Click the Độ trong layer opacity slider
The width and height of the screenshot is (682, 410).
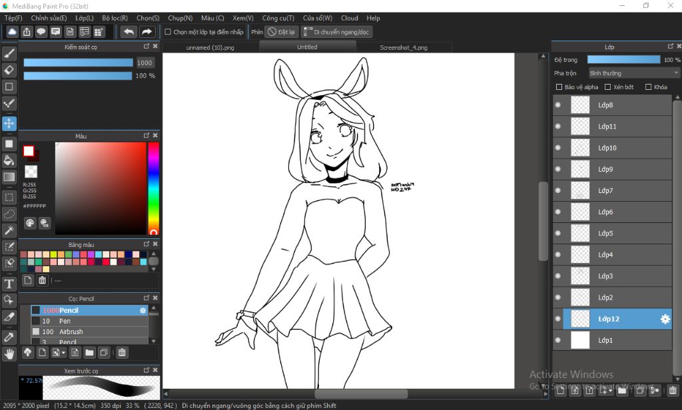pos(623,59)
